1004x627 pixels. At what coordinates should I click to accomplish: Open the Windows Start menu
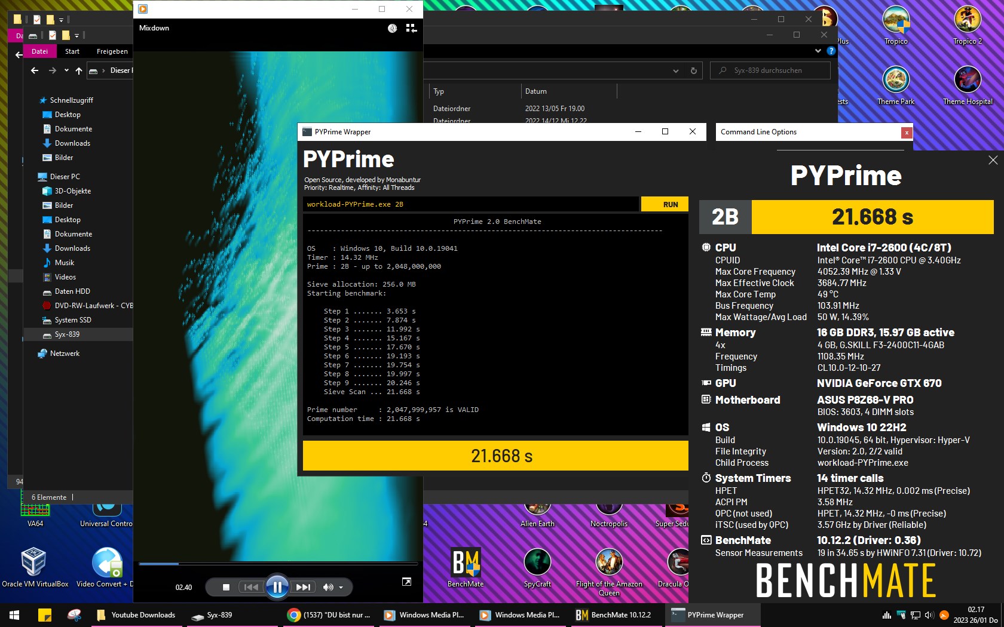14,615
